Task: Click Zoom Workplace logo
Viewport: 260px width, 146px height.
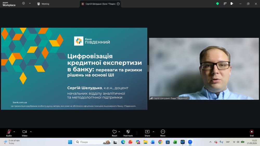Action: tap(9, 4)
